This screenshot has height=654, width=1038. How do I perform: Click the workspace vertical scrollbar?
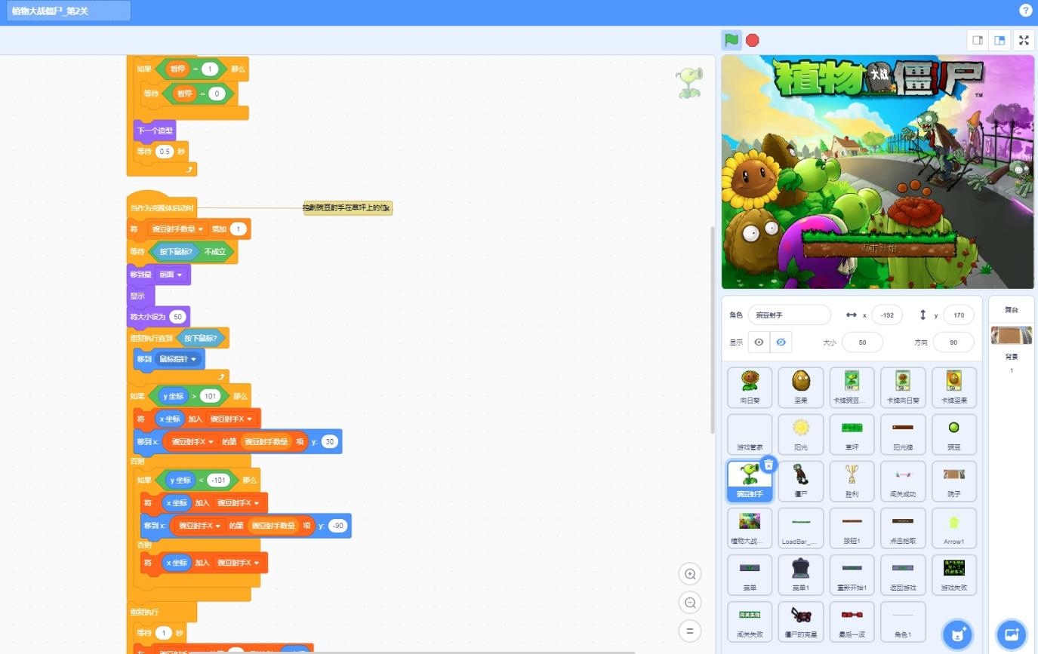(712, 330)
